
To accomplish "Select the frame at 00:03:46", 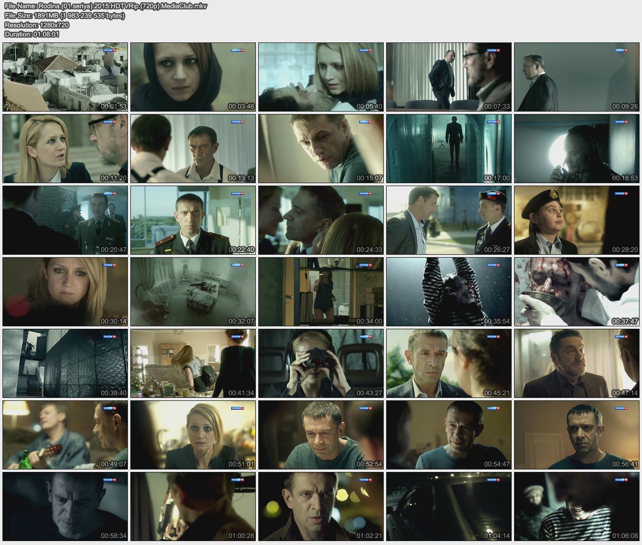I will click(x=193, y=77).
